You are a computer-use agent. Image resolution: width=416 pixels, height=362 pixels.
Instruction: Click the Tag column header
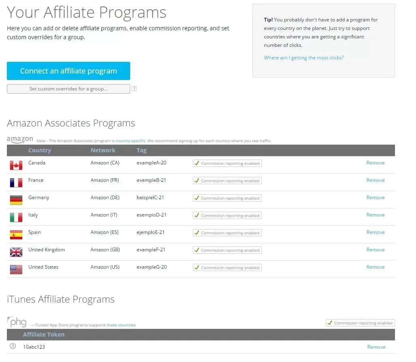tap(141, 150)
